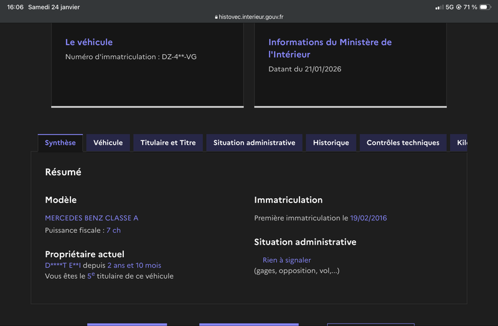Click the Le véhicule card heading

89,42
